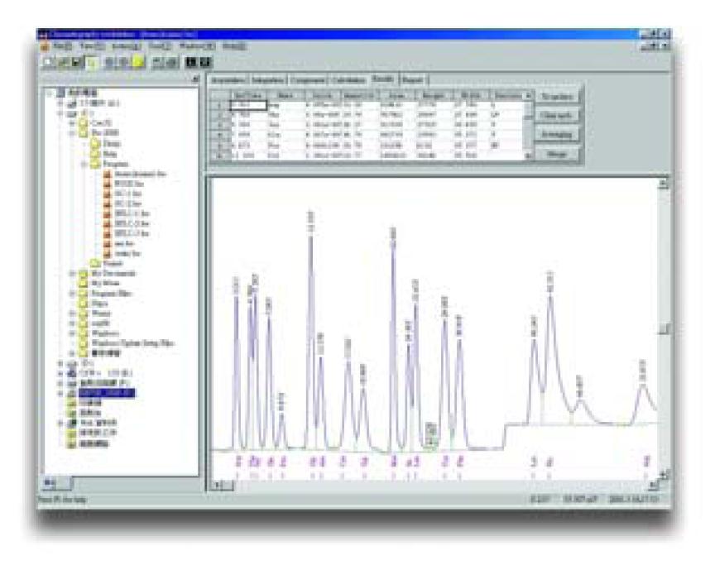Viewport: 710px width, 565px height.
Task: Click the top button right of results table
Action: point(557,97)
